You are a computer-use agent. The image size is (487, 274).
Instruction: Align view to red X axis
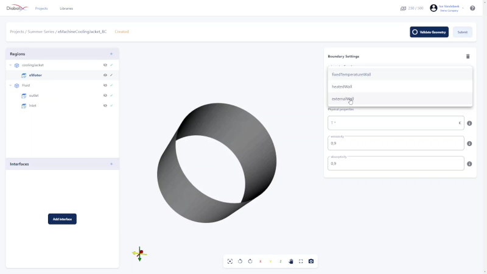(x=261, y=262)
